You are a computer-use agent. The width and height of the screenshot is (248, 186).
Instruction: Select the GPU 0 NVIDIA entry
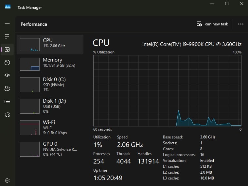tap(50, 149)
